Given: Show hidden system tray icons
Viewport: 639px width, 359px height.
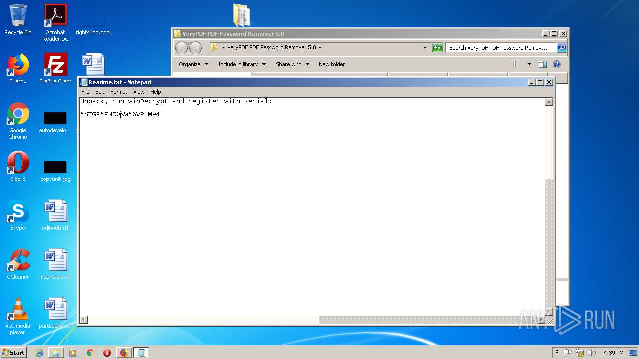Looking at the screenshot, I should [557, 352].
